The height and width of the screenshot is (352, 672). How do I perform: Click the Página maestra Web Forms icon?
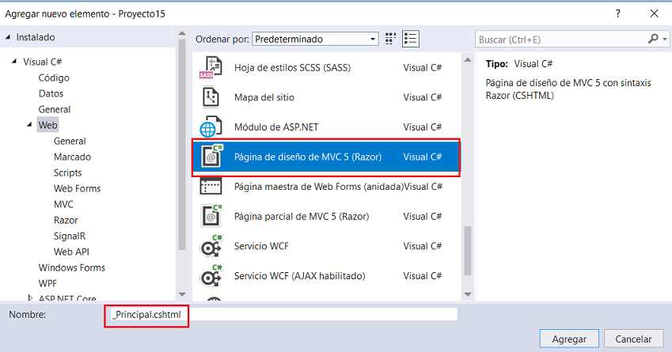tap(211, 186)
